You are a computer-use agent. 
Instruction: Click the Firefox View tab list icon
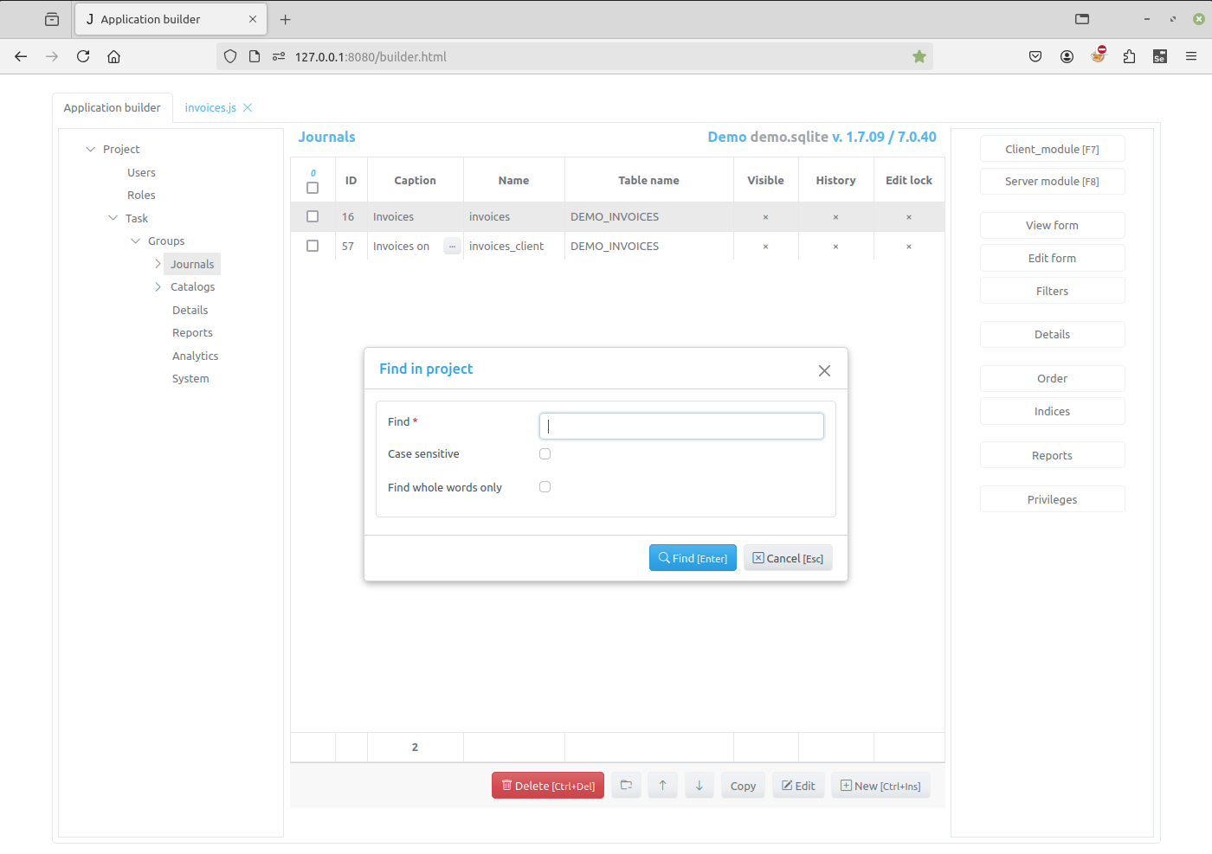tap(52, 19)
